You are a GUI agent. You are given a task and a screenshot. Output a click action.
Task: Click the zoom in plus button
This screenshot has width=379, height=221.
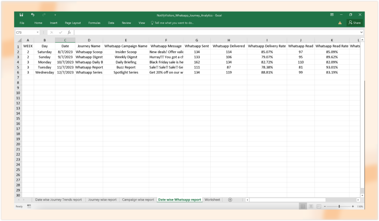click(353, 207)
